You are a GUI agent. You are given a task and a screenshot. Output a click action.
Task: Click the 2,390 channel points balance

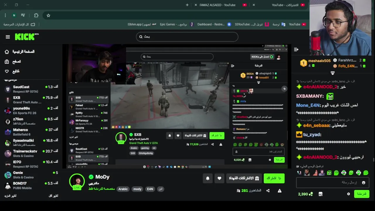coord(305,194)
